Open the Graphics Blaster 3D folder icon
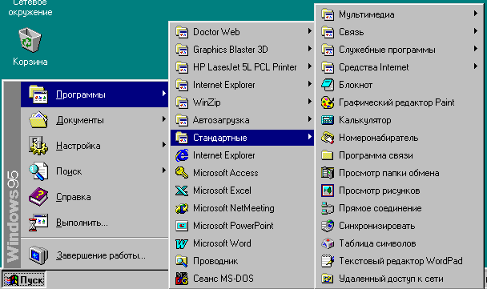Viewport: 487px width, 289px height. click(x=182, y=50)
